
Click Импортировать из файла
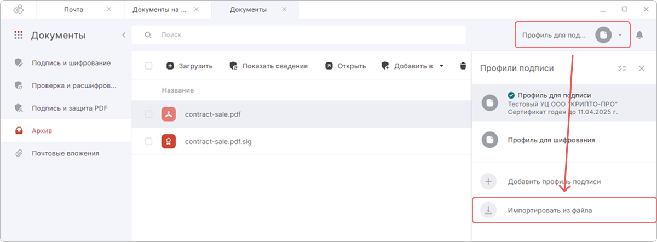point(564,210)
